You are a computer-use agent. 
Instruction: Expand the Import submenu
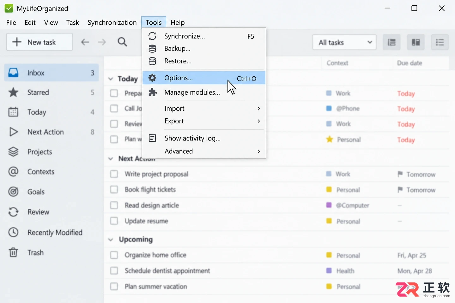[x=204, y=109]
